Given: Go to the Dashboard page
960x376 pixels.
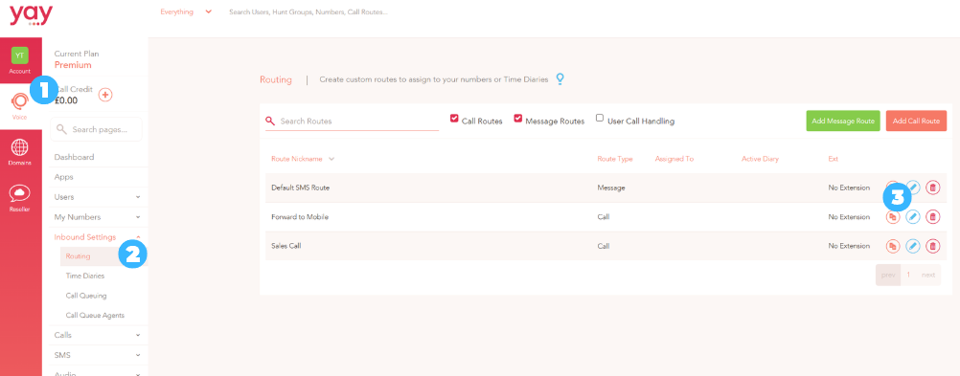Looking at the screenshot, I should coord(74,157).
